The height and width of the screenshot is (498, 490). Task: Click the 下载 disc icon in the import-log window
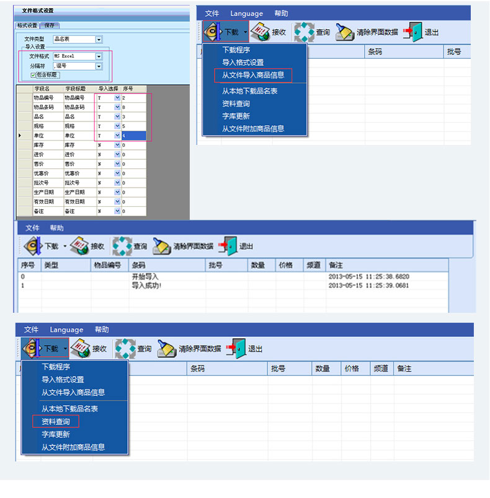[x=33, y=246]
